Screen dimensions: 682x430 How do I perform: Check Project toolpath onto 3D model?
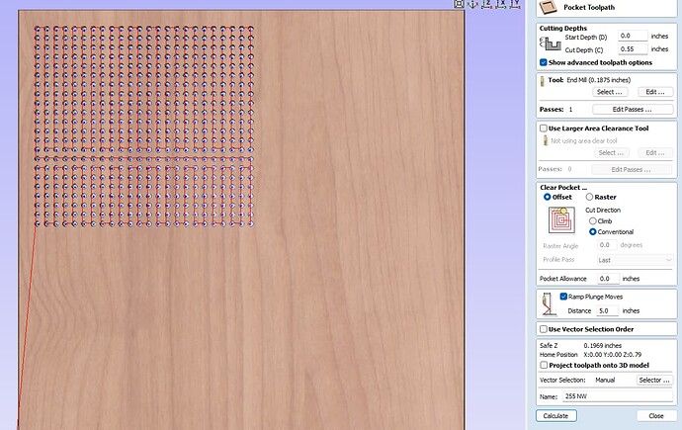click(x=544, y=365)
